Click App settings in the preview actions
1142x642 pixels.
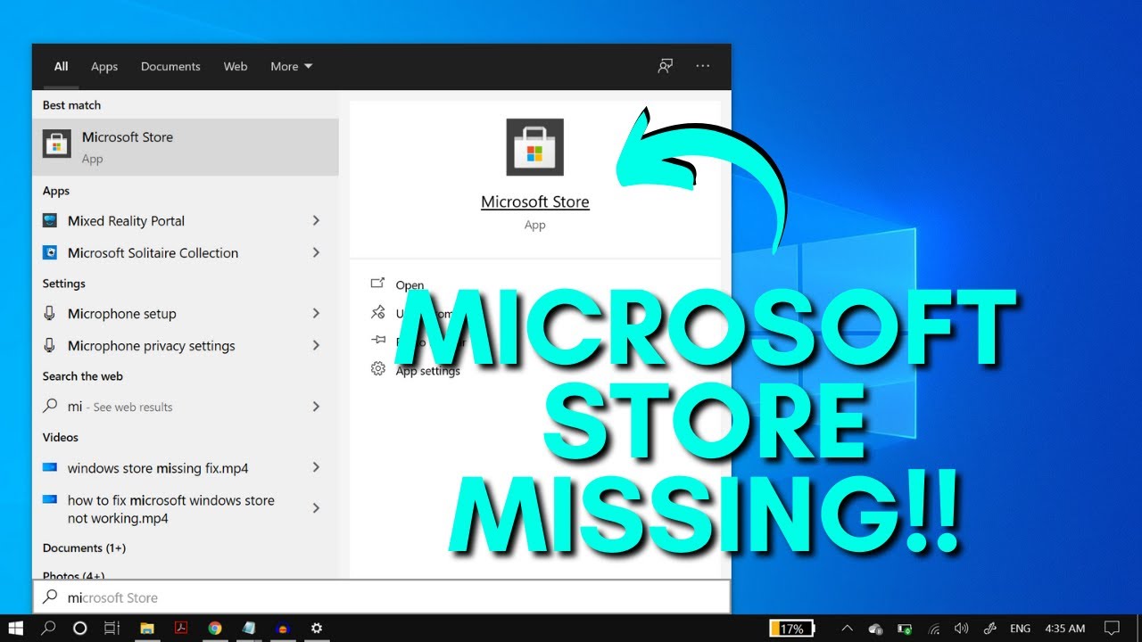point(428,370)
